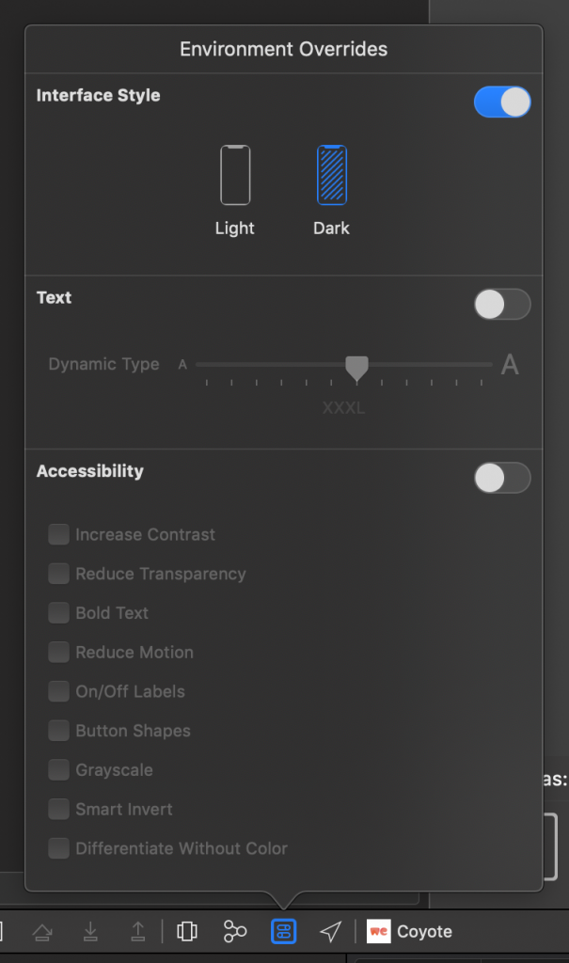The height and width of the screenshot is (963, 569).
Task: Click the Dynamic Type slider thumb
Action: point(356,368)
